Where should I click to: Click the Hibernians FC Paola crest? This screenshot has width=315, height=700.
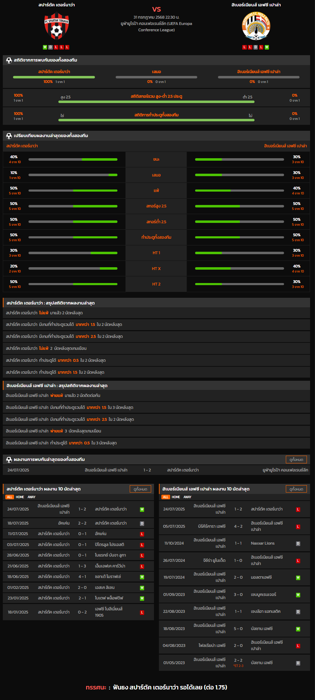coord(256,26)
